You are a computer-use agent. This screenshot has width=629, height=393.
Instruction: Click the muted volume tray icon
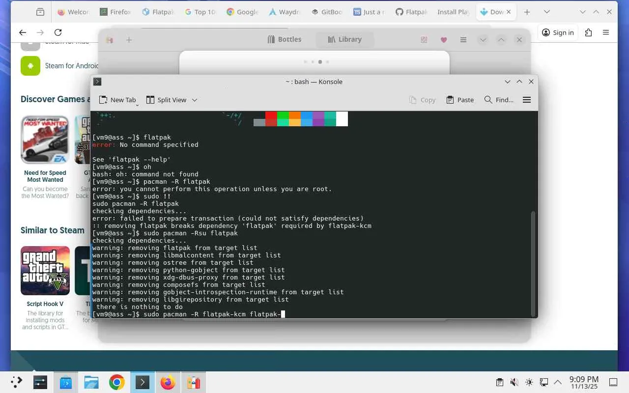[514, 382]
